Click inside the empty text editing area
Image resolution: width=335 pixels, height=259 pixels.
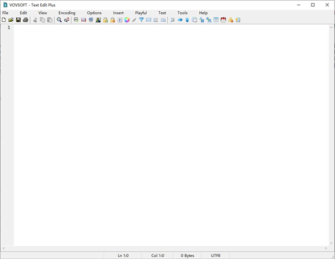pos(167,134)
